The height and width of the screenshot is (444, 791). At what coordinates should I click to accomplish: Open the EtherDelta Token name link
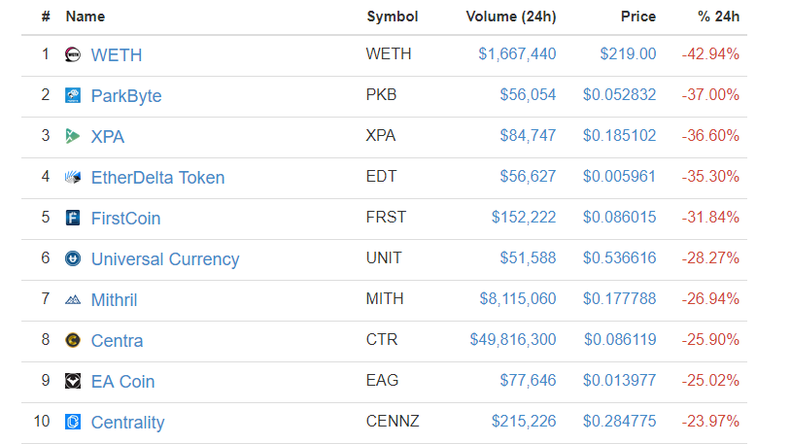pos(157,178)
